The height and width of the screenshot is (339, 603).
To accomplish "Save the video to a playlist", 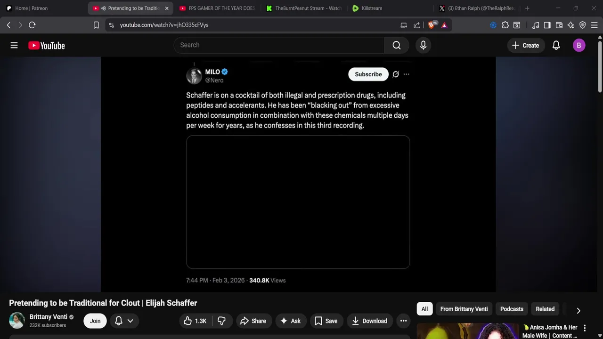I will coord(326,321).
